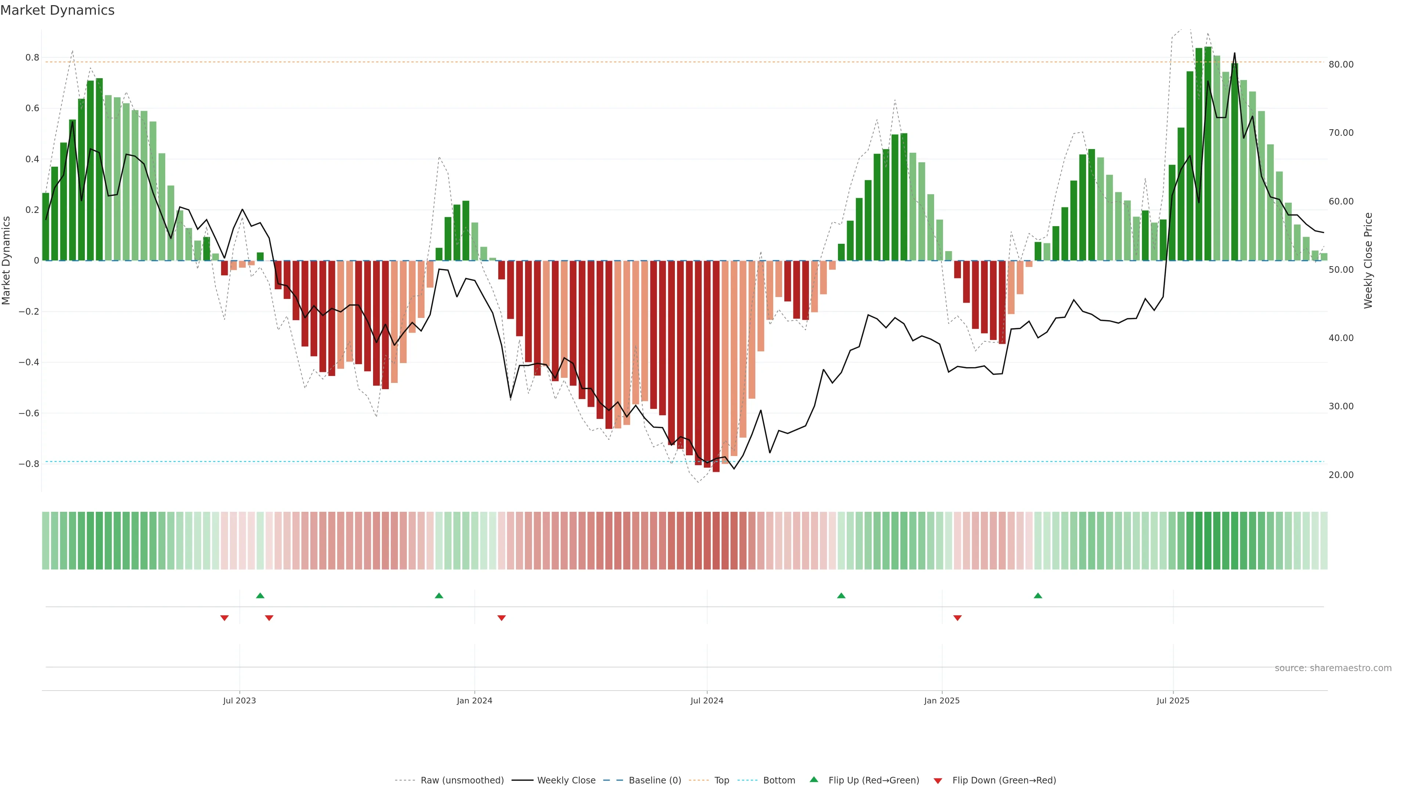This screenshot has width=1410, height=793.
Task: Click the Flip Down marker just after Jan 2024
Action: pos(501,618)
